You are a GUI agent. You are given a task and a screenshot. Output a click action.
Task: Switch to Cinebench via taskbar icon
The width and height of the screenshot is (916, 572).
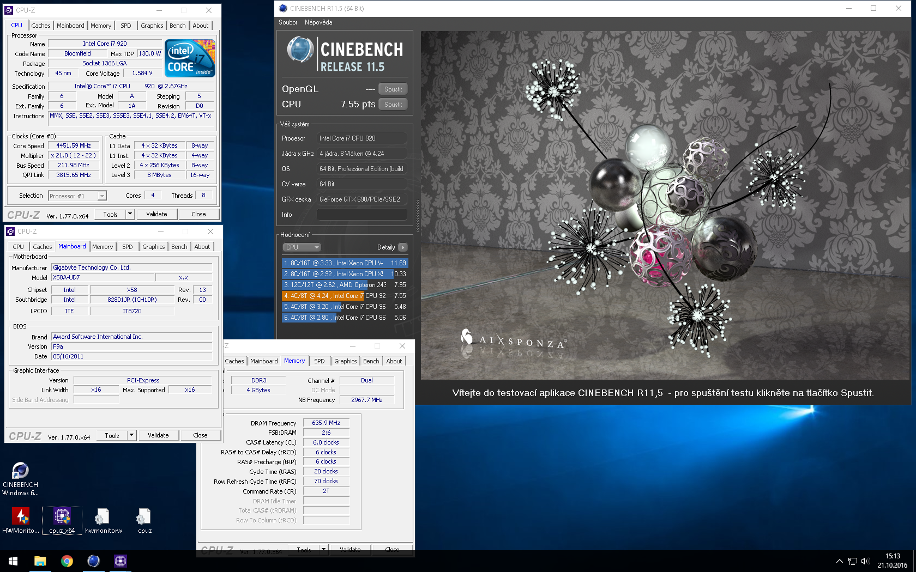coord(93,561)
